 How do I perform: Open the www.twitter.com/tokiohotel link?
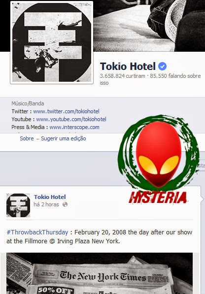(66, 111)
